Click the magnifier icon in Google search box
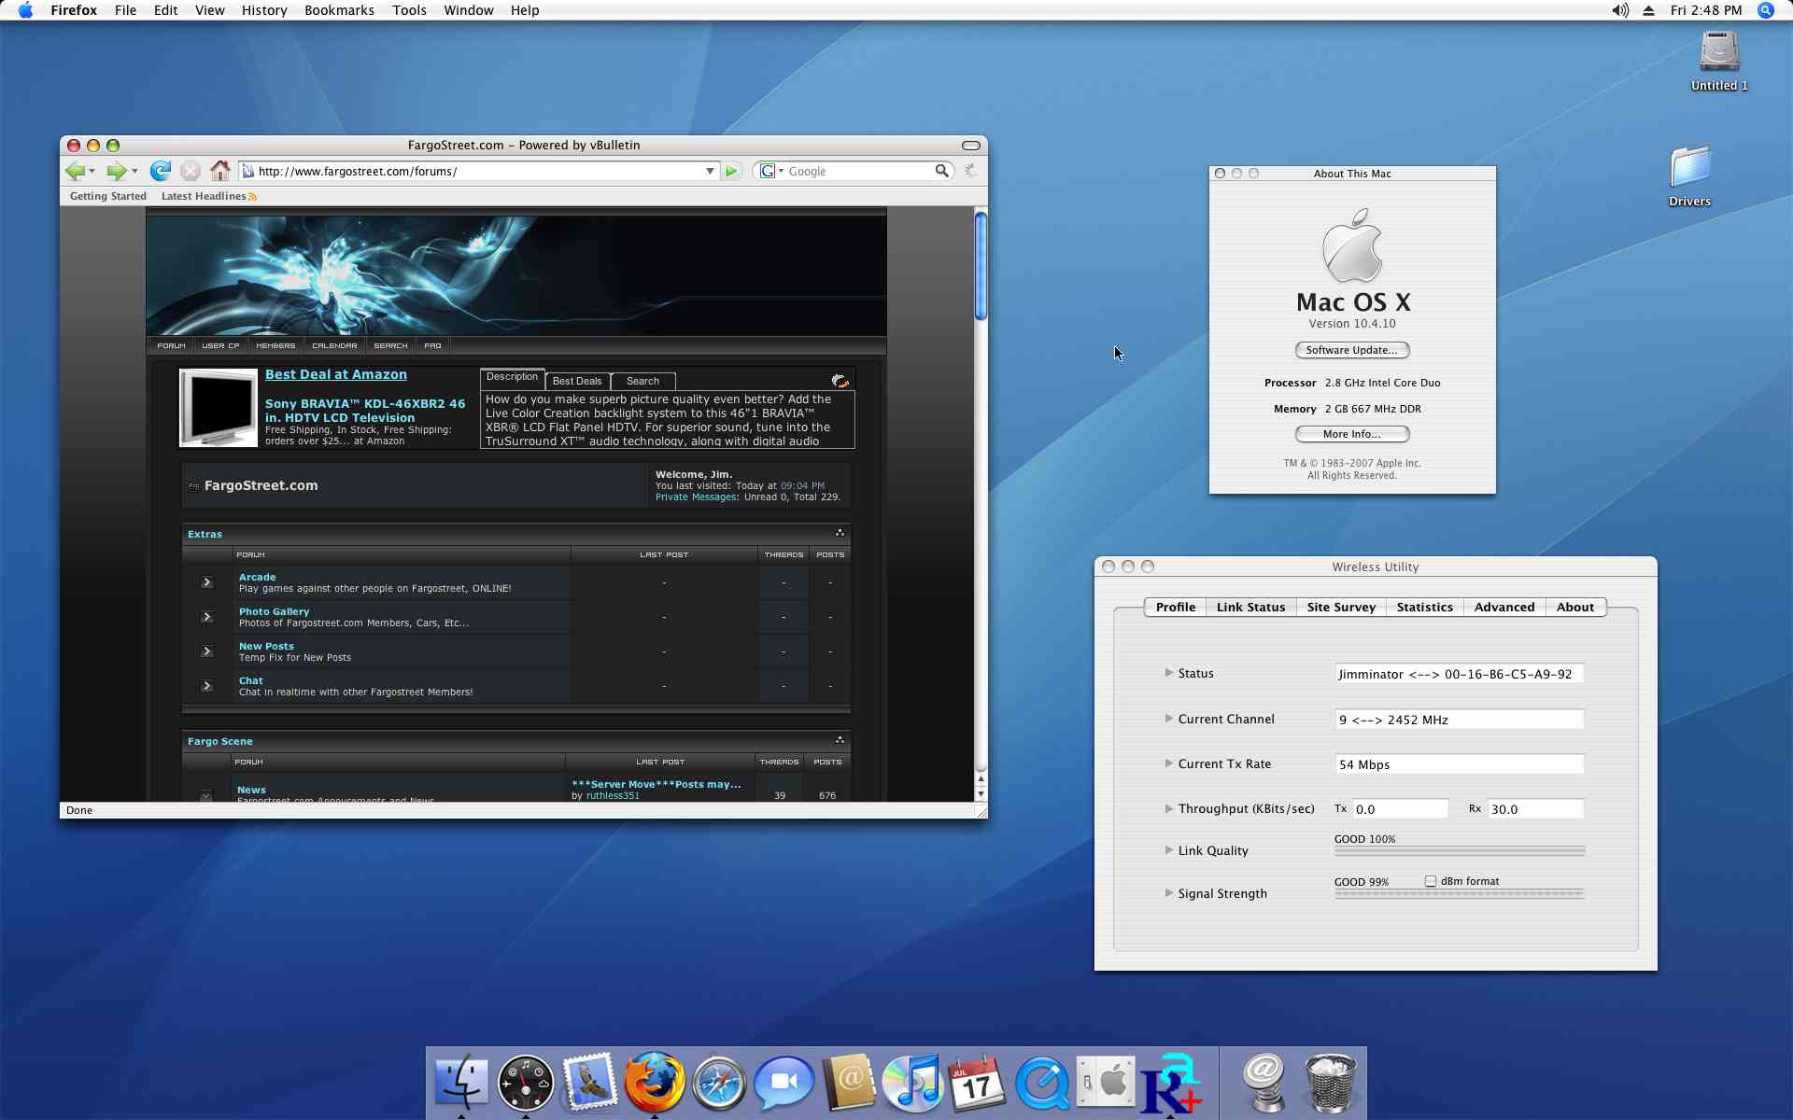 pyautogui.click(x=942, y=171)
